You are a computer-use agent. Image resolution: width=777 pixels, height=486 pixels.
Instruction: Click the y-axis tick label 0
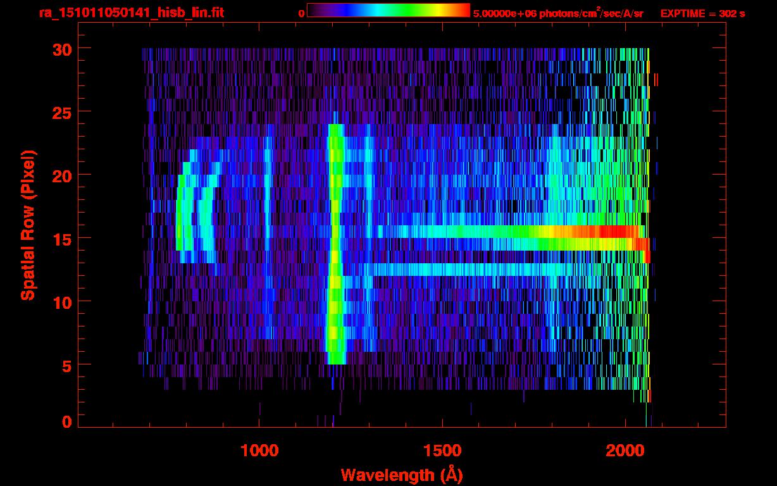point(66,421)
